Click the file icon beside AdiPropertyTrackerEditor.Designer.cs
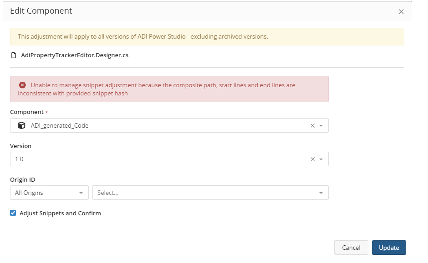 point(13,55)
